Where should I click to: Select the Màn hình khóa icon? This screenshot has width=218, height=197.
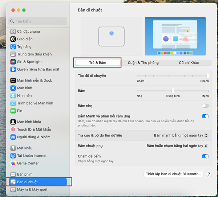[x=13, y=122]
